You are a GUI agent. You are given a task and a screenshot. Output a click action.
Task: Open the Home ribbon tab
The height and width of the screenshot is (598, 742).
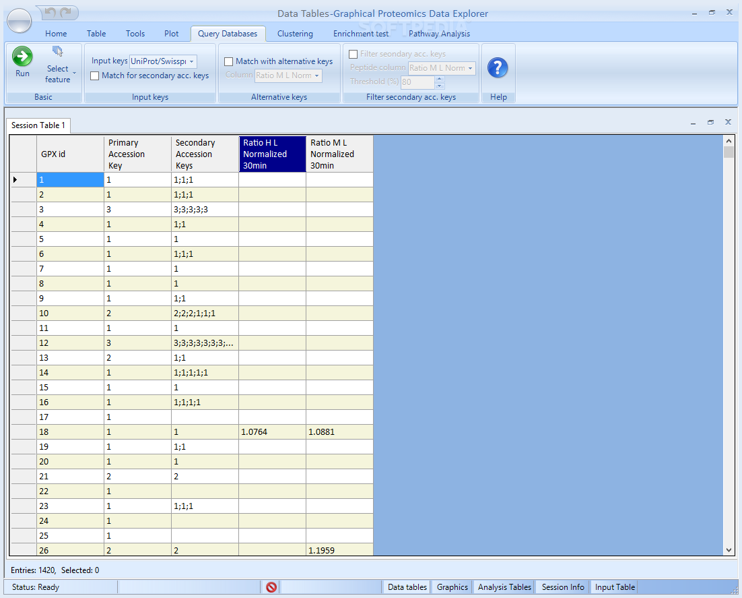56,34
